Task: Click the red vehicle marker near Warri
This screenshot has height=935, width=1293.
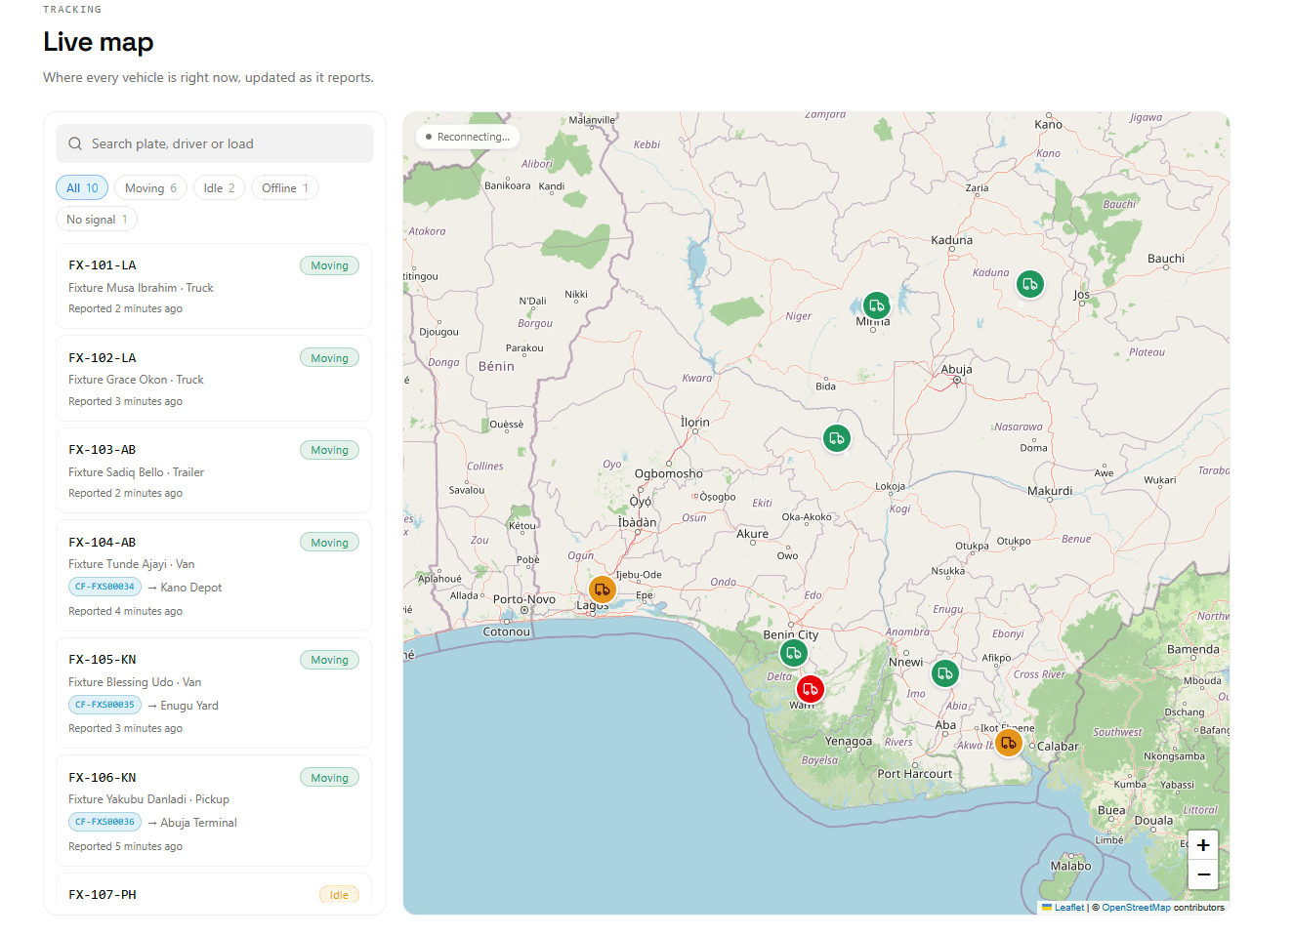Action: 810,689
